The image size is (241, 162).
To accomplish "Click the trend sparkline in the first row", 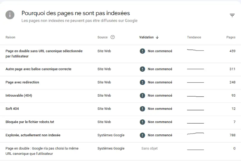I will (195, 50).
